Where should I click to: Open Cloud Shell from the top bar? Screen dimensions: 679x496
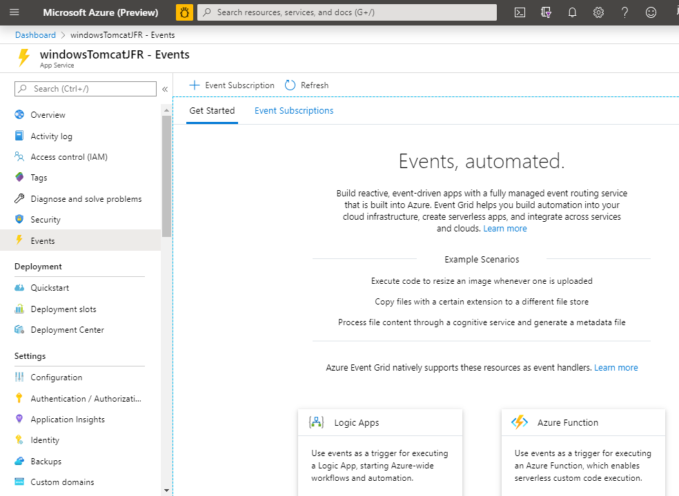[519, 12]
